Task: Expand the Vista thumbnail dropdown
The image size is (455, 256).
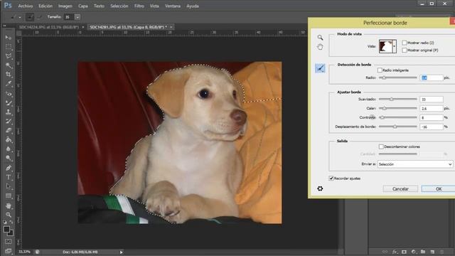Action: (x=394, y=46)
